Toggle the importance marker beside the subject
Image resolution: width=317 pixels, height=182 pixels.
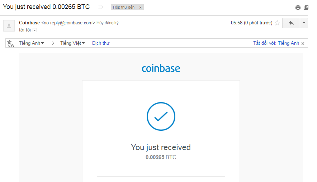(x=100, y=7)
